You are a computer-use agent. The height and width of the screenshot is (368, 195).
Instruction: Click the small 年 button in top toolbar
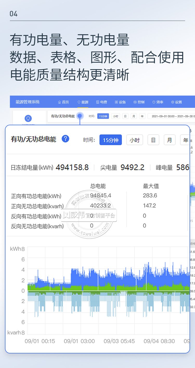pyautogui.click(x=142, y=116)
